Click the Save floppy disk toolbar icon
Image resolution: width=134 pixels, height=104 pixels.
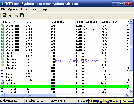(x=4, y=15)
